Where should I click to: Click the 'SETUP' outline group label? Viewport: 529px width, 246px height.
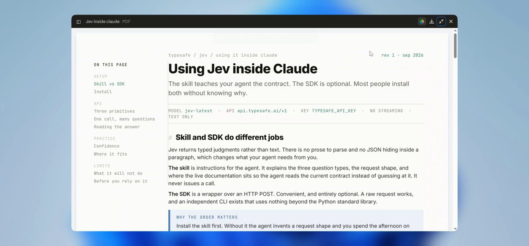coord(101,76)
